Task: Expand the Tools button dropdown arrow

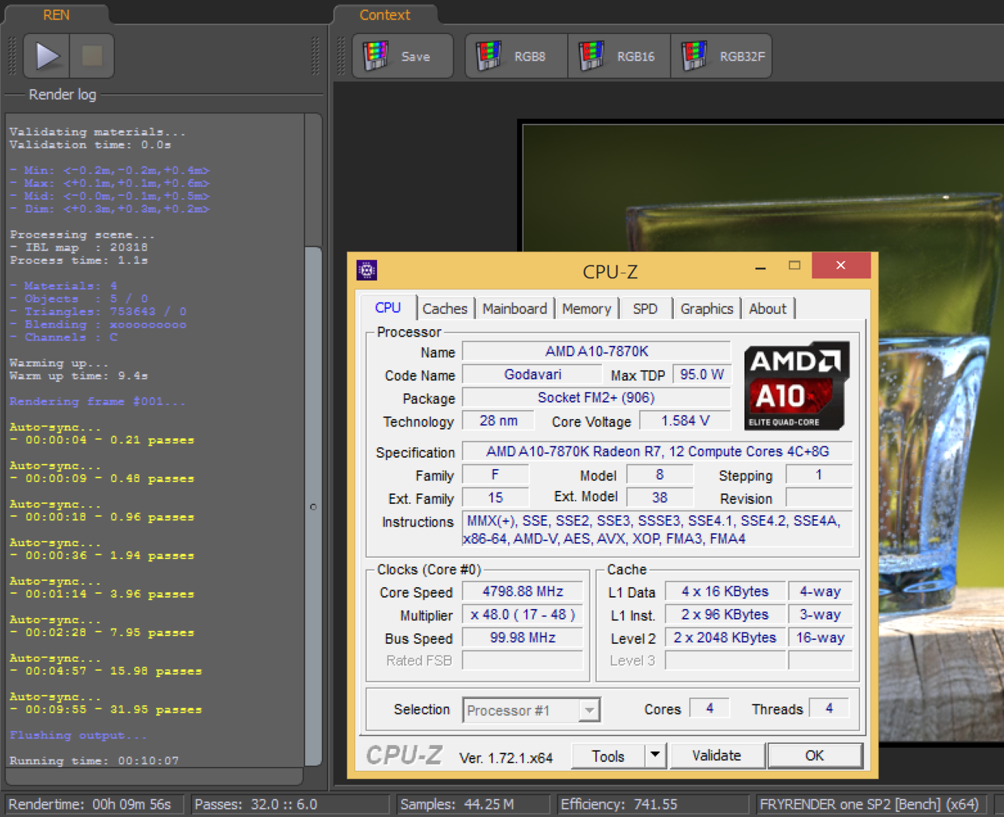Action: pyautogui.click(x=655, y=756)
